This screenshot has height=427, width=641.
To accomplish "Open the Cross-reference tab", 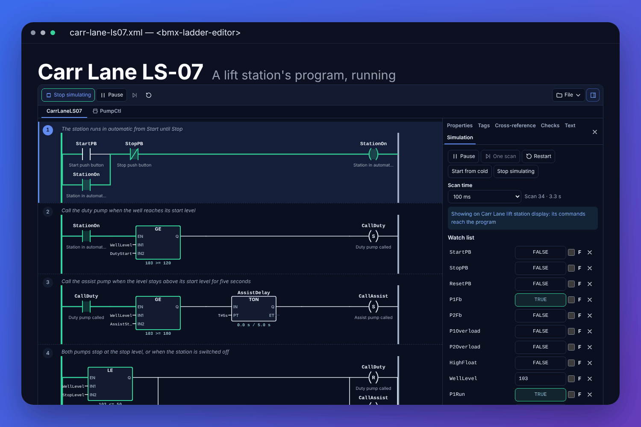I will 515,126.
